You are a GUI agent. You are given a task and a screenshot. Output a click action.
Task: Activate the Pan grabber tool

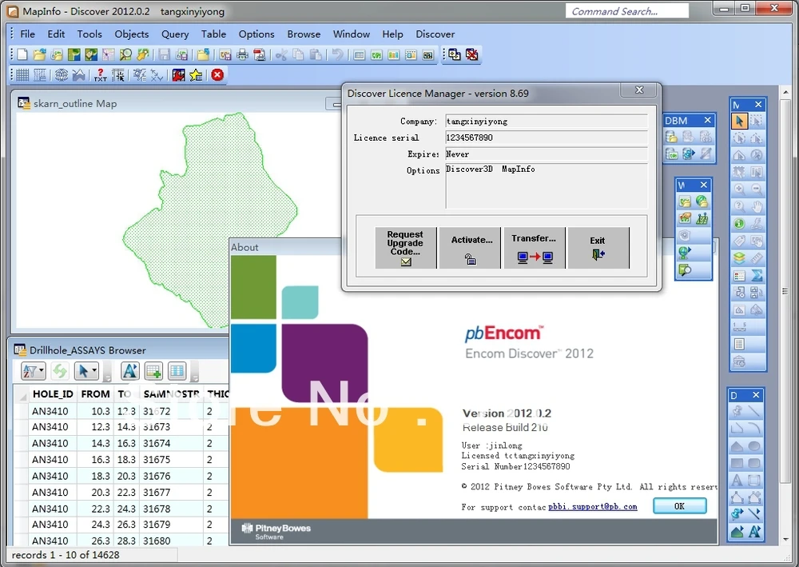click(757, 205)
